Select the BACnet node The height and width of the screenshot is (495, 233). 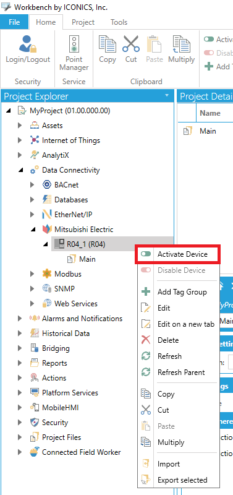66,185
